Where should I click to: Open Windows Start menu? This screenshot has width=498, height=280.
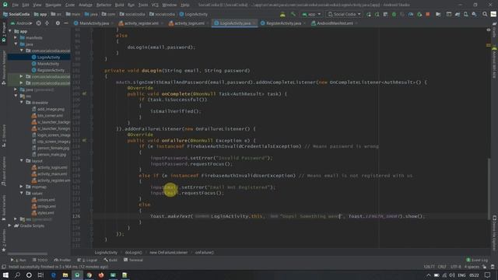click(5, 275)
